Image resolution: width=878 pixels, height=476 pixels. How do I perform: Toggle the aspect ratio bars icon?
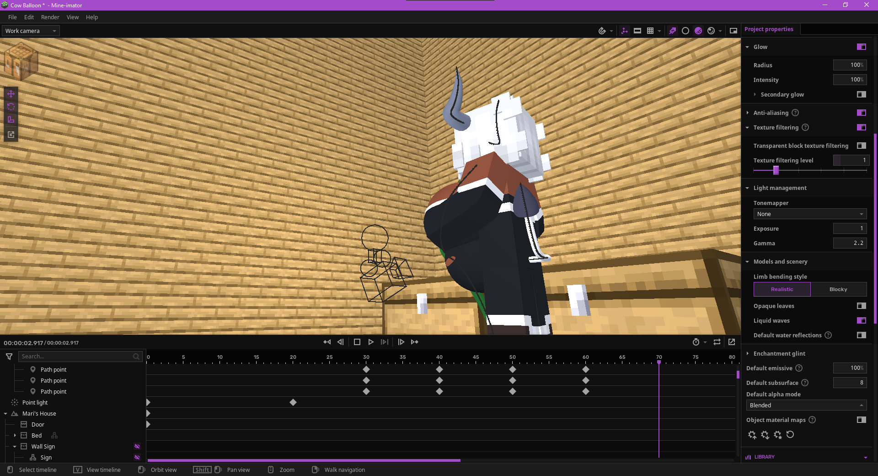(637, 31)
